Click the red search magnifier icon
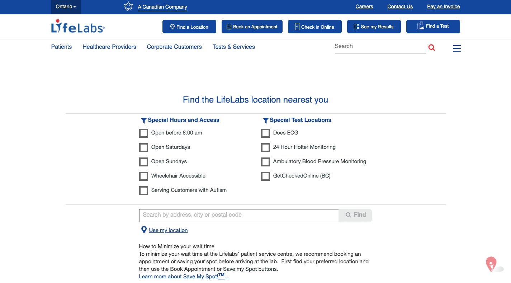The image size is (511, 283). [x=432, y=48]
